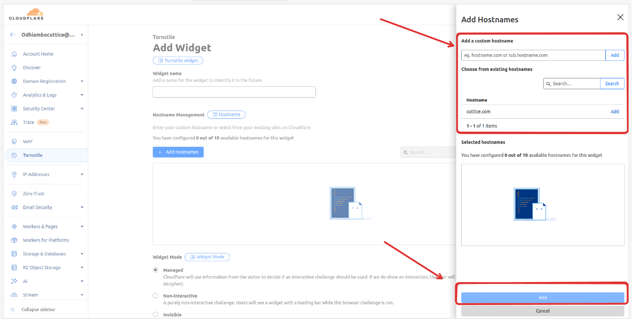Open the Workers for Platforms menu item

tap(46, 240)
